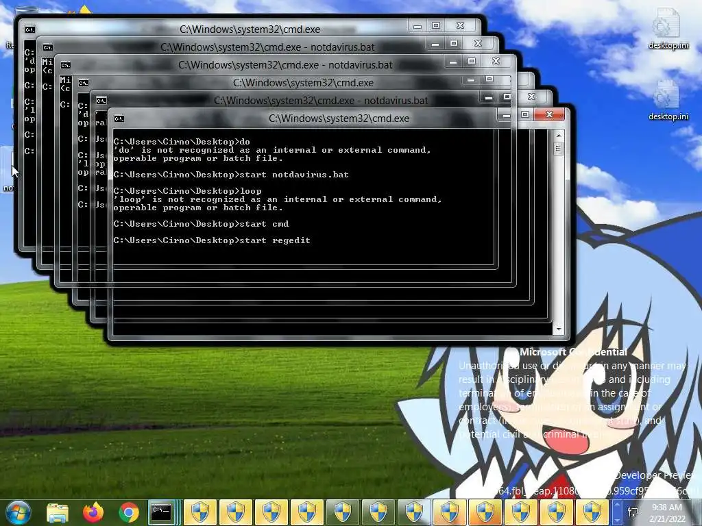Open the Windows Start menu orb
Screen dimensions: 702x526
19,512
